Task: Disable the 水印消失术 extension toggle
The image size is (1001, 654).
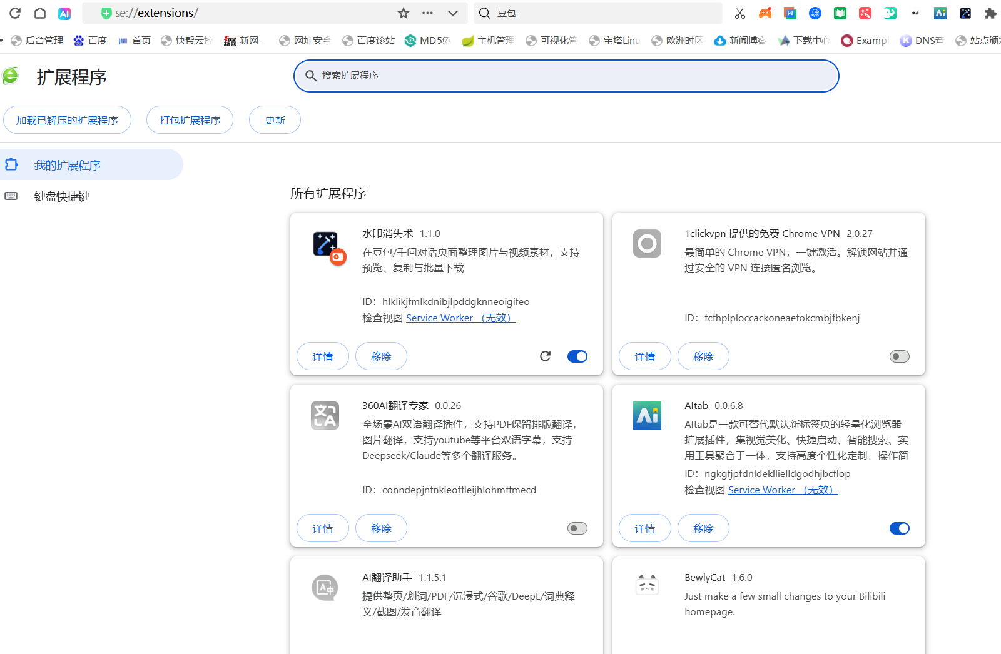Action: (x=577, y=356)
